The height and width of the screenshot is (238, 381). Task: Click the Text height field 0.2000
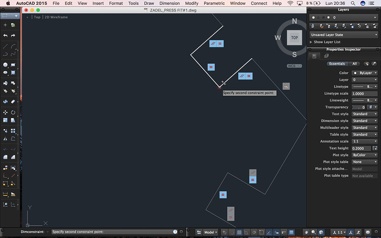361,148
